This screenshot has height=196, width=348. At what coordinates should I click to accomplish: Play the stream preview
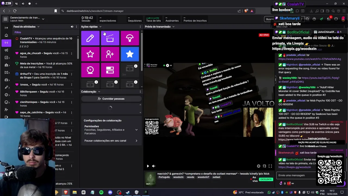tap(148, 166)
